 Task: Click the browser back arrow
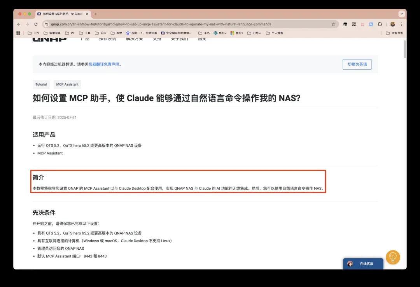click(19, 24)
